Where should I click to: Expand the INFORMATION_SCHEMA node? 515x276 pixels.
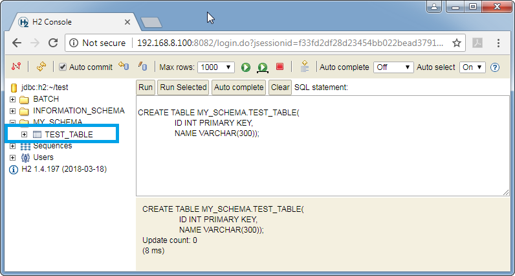click(13, 111)
